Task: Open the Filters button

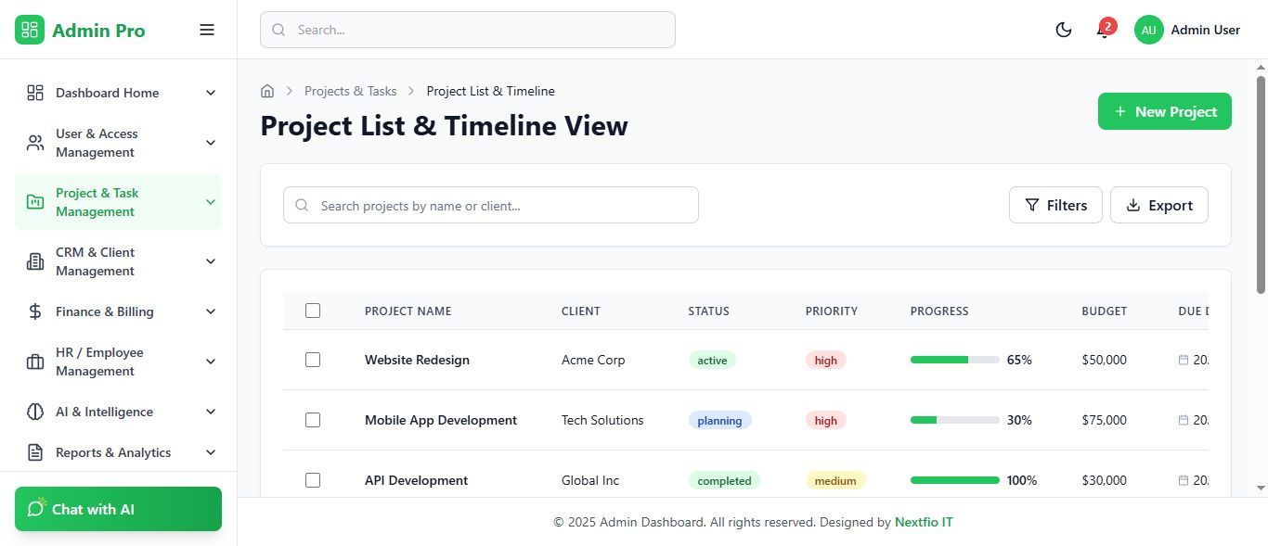Action: pyautogui.click(x=1055, y=205)
